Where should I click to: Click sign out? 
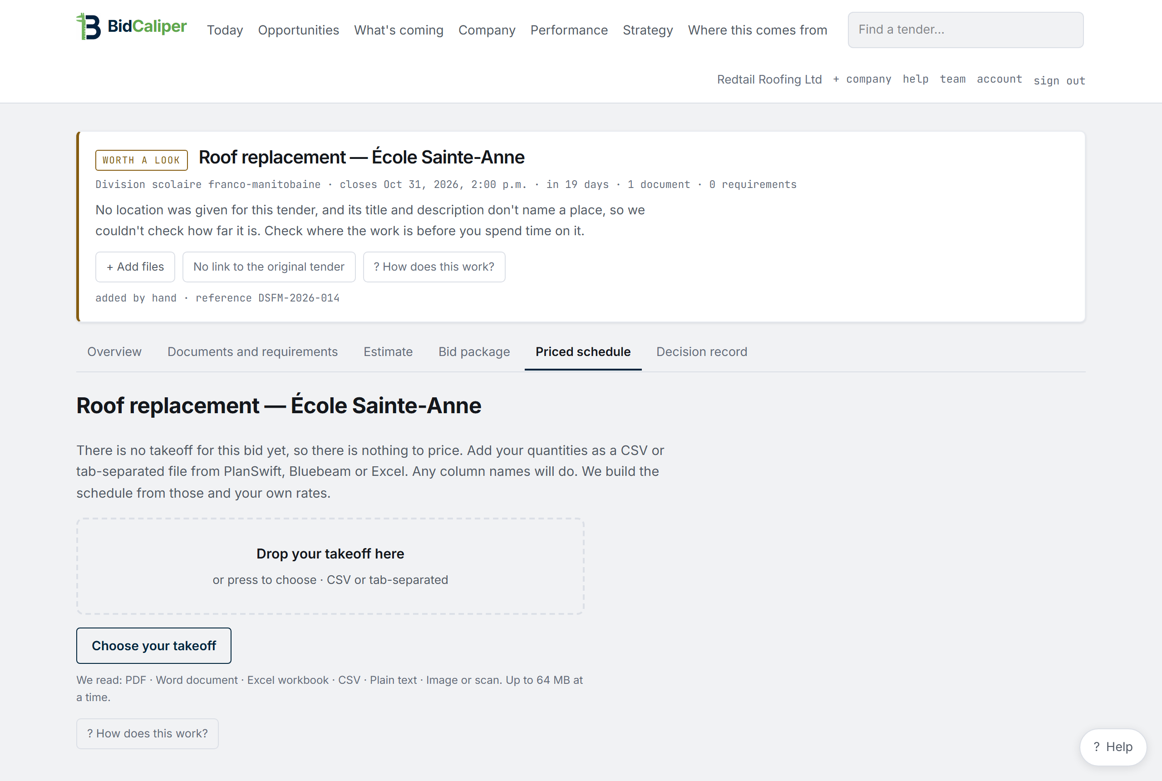coord(1059,81)
